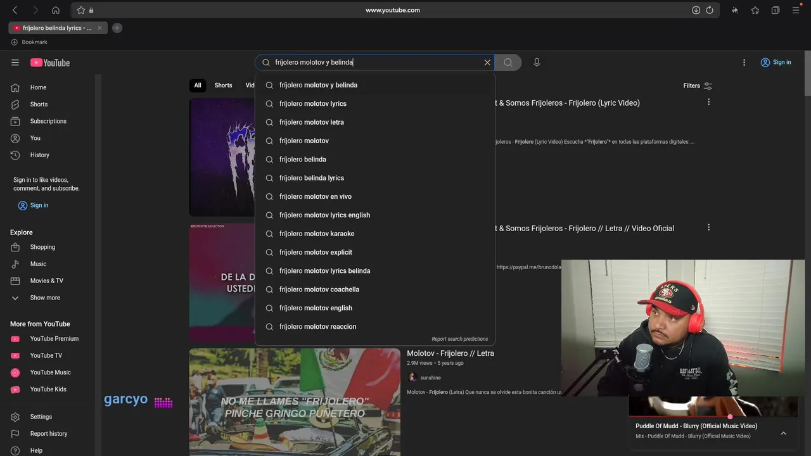Click the sidebar Sign in link

pyautogui.click(x=33, y=205)
